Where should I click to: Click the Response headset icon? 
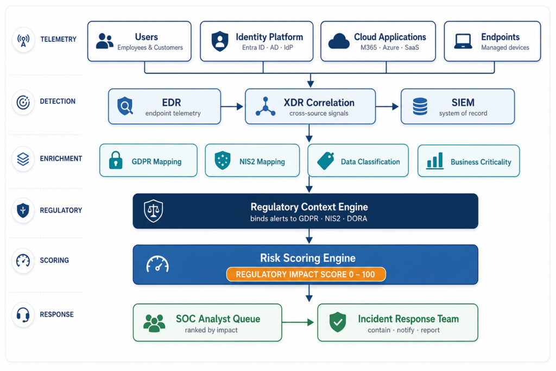23,315
